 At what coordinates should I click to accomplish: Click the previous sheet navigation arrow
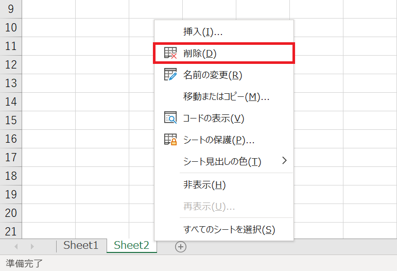pyautogui.click(x=16, y=246)
